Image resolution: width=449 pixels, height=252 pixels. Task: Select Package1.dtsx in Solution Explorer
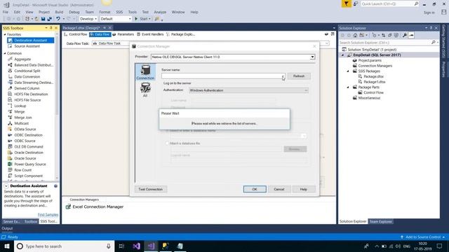[x=374, y=82]
